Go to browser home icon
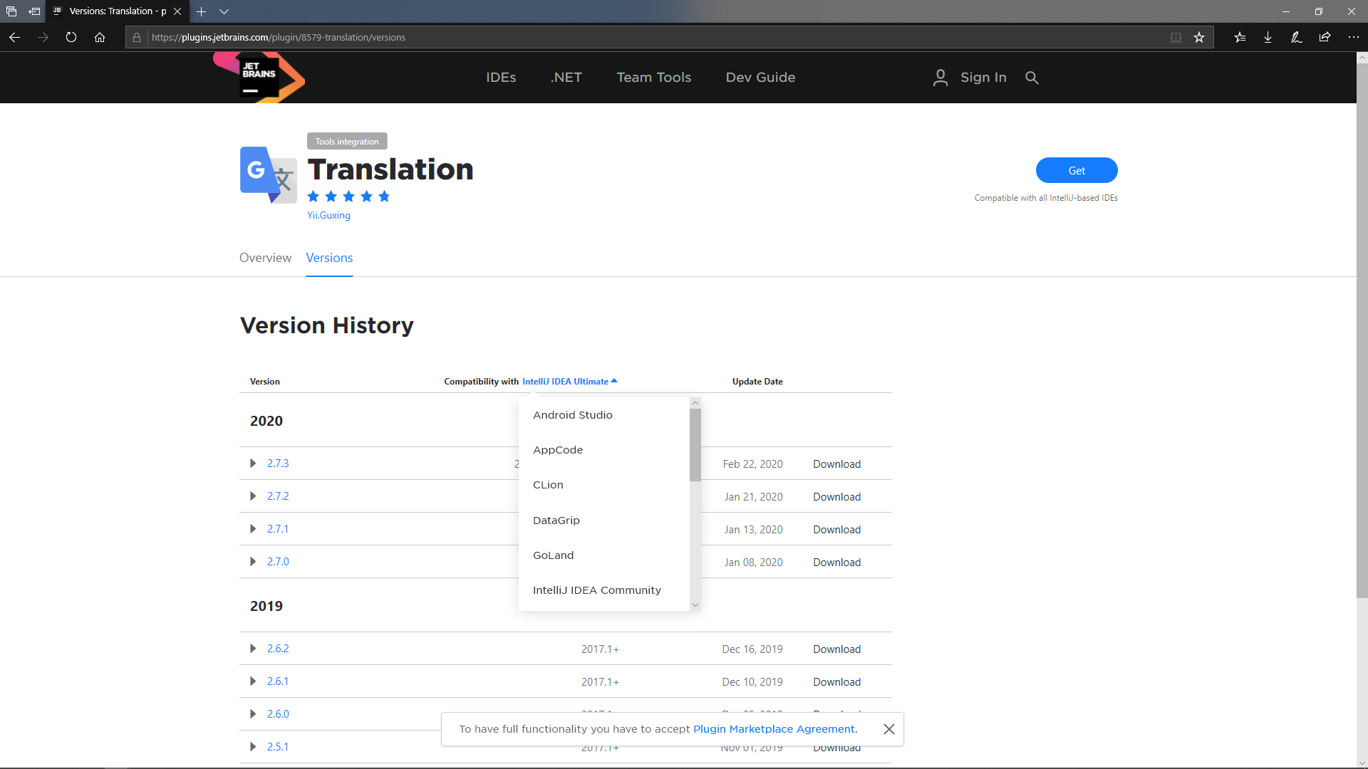Screen dimensions: 1368x769 [x=100, y=37]
